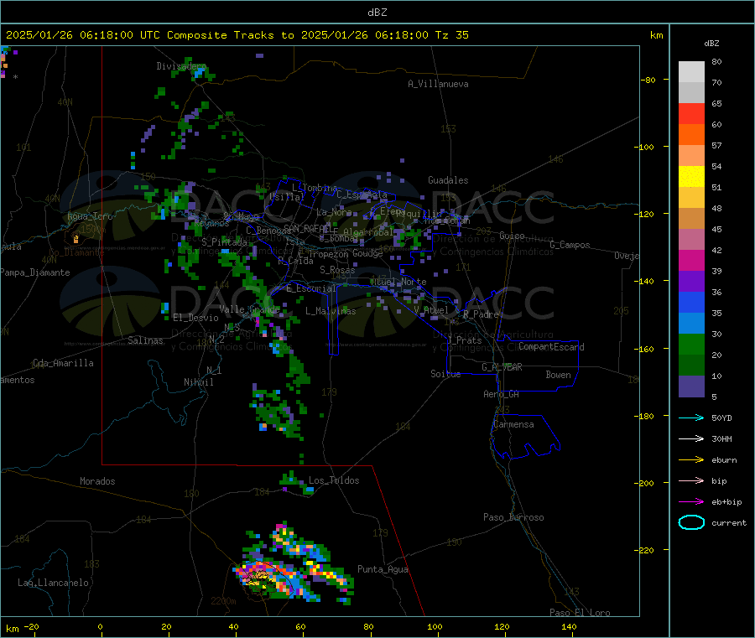Click the Morados place label

pyautogui.click(x=97, y=481)
